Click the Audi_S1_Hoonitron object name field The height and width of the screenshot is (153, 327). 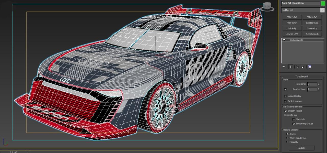[300, 3]
